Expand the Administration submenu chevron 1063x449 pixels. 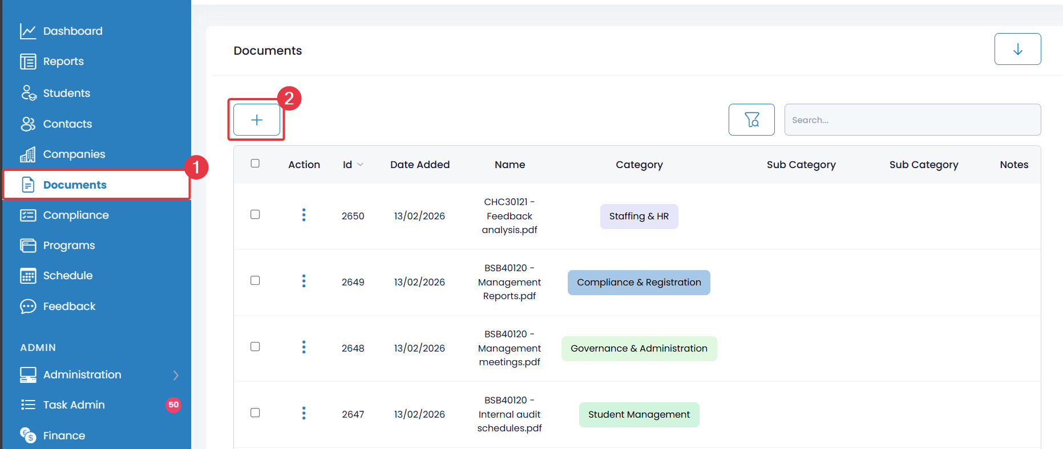pos(176,375)
